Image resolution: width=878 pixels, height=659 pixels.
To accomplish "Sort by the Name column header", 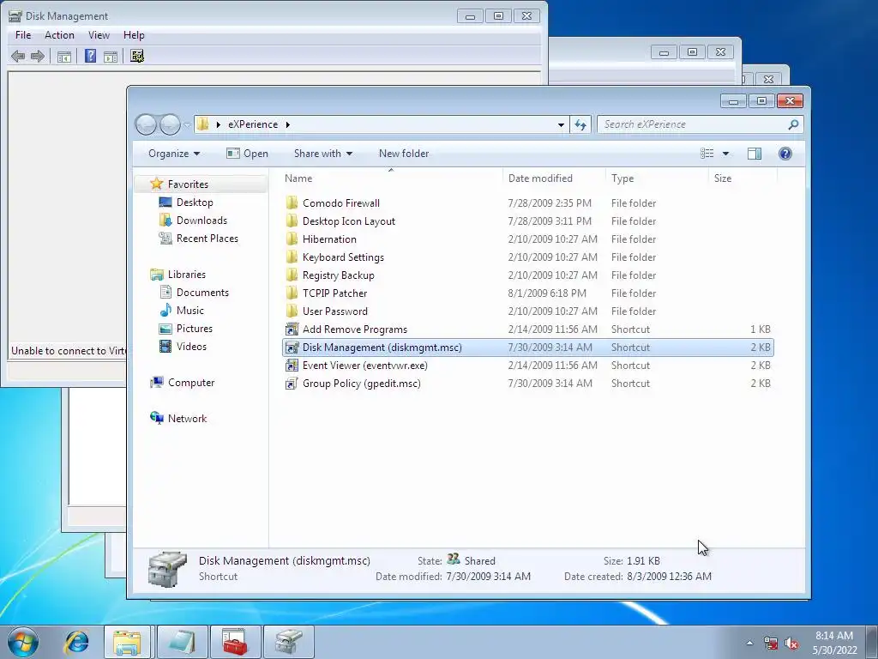I will [x=391, y=178].
